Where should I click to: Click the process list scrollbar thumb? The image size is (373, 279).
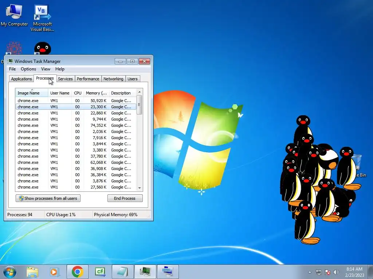point(140,105)
